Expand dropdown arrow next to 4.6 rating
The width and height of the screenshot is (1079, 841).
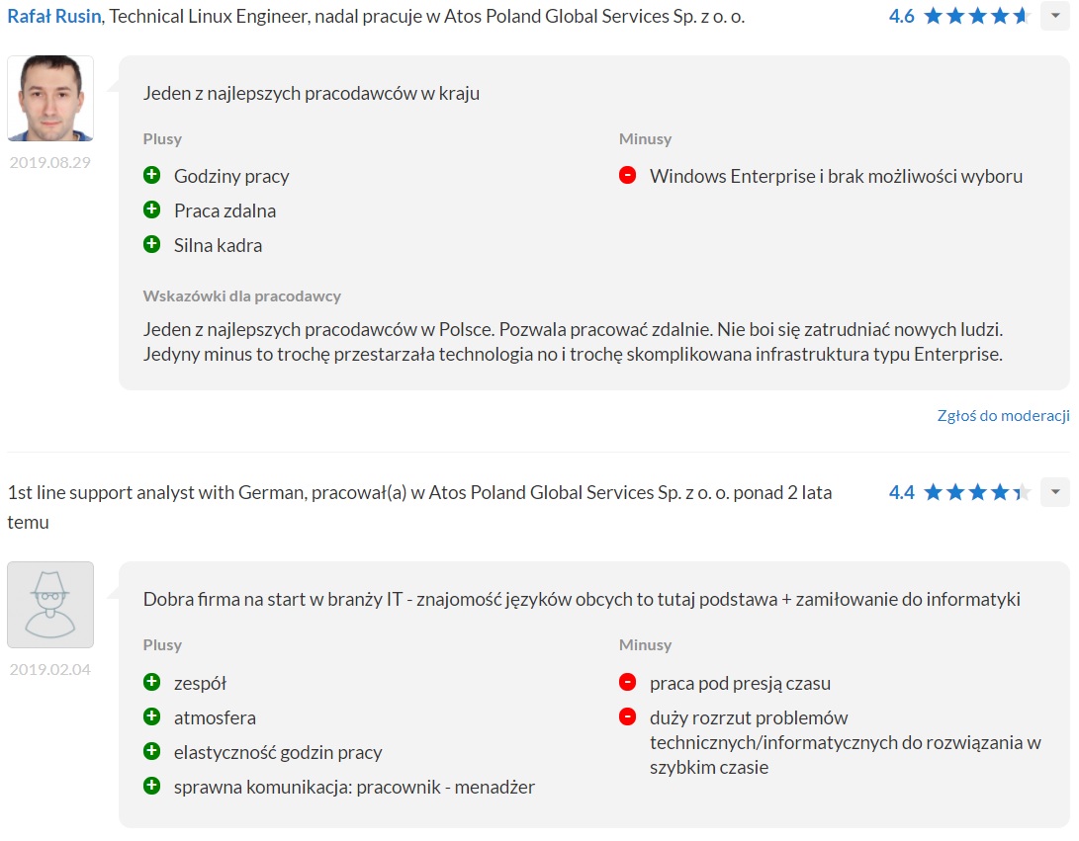(1054, 17)
